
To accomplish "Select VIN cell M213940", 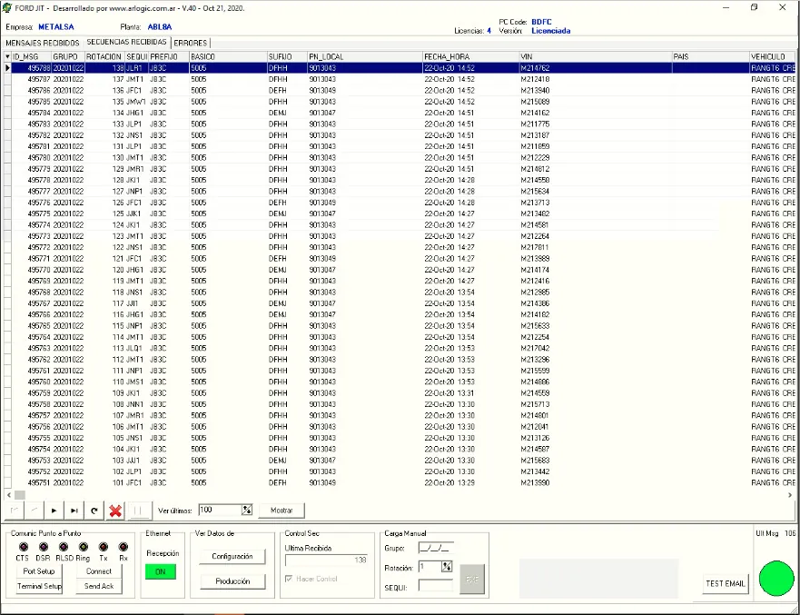I will (596, 90).
